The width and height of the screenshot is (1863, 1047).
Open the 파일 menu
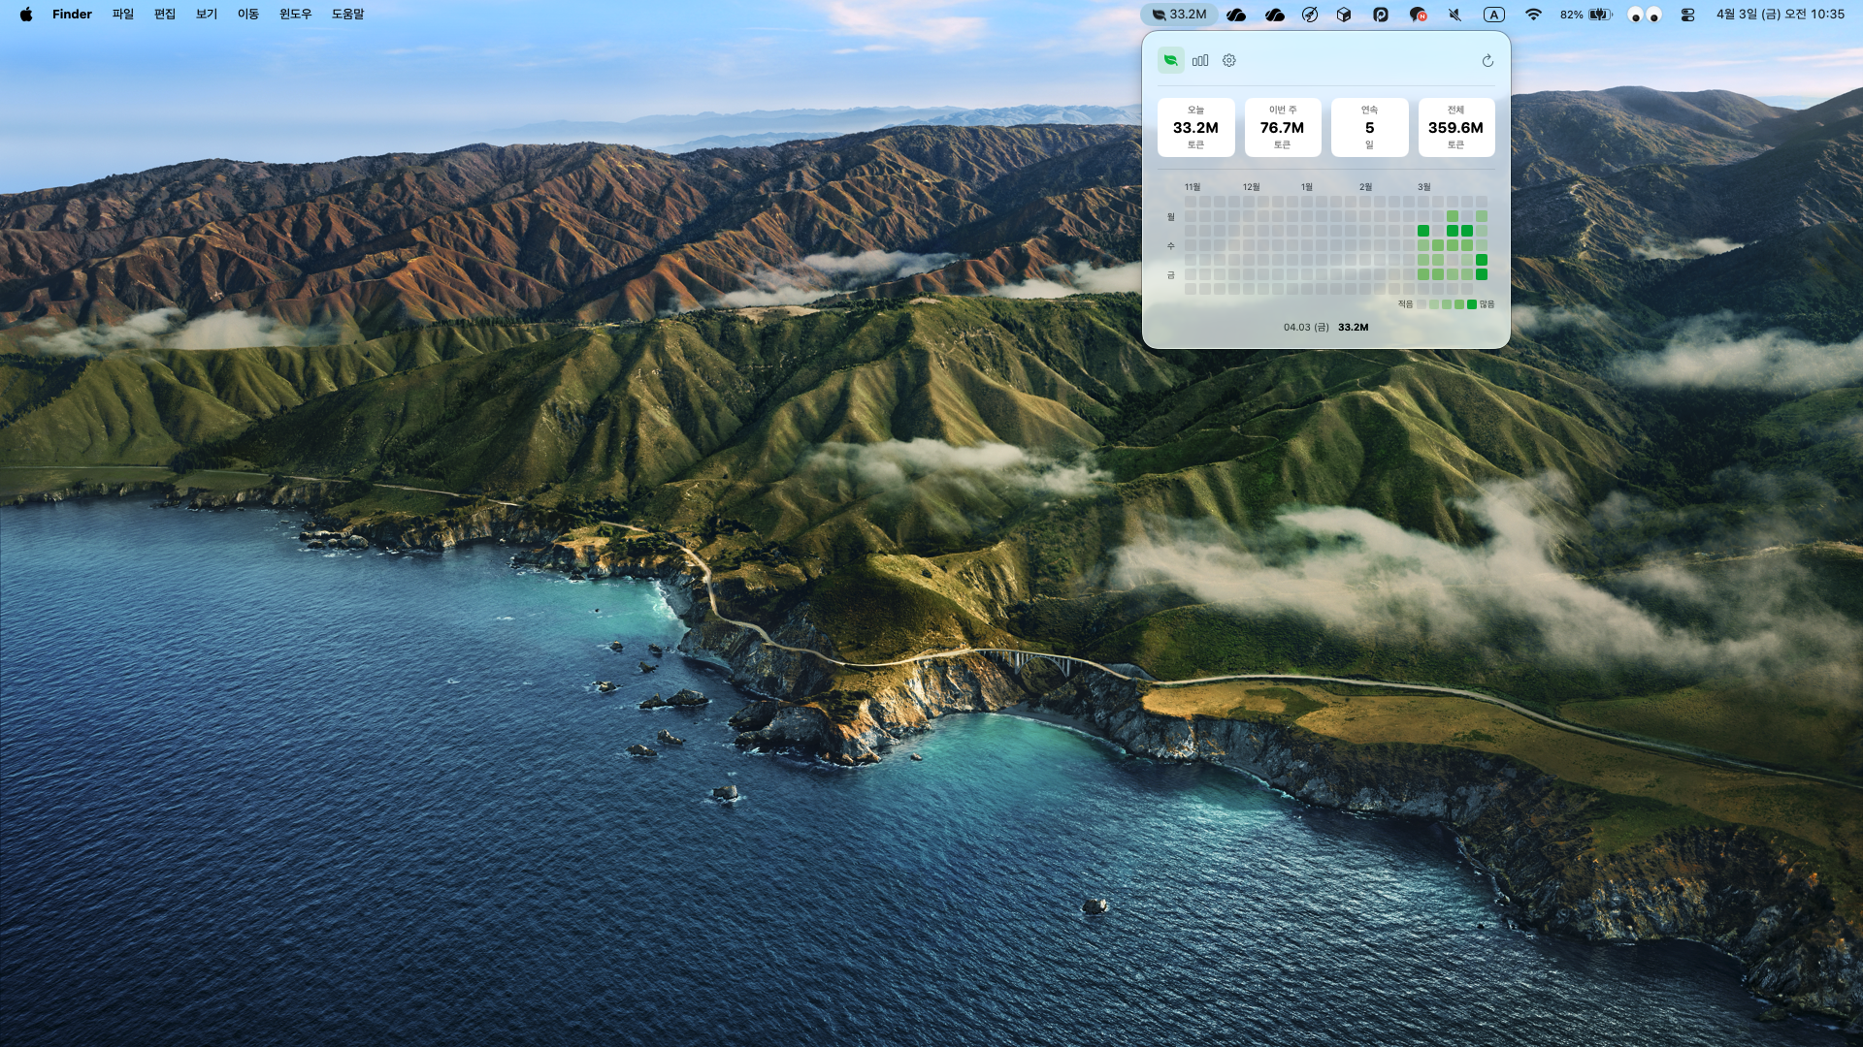tap(122, 15)
